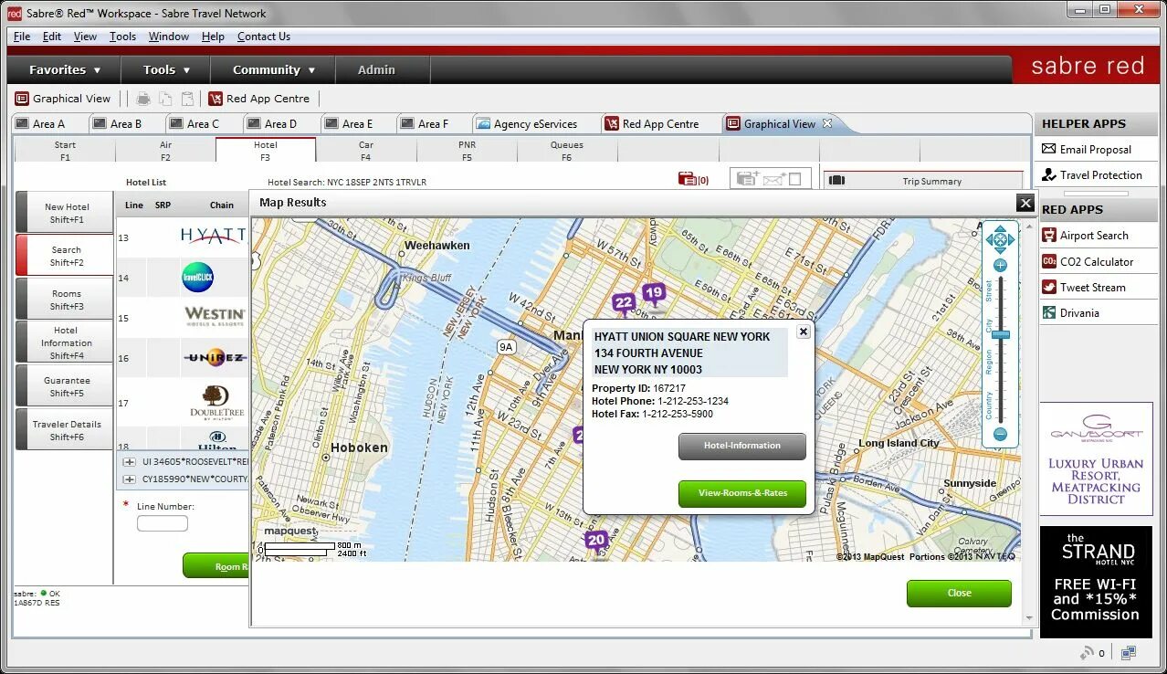
Task: Close the Map Results panel
Action: (1025, 203)
